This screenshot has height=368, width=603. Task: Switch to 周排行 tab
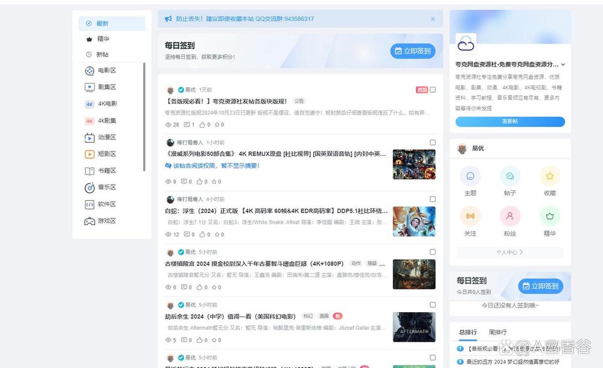[498, 332]
